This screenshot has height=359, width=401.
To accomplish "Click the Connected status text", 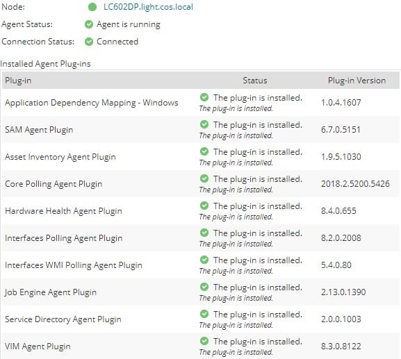I will pos(117,42).
